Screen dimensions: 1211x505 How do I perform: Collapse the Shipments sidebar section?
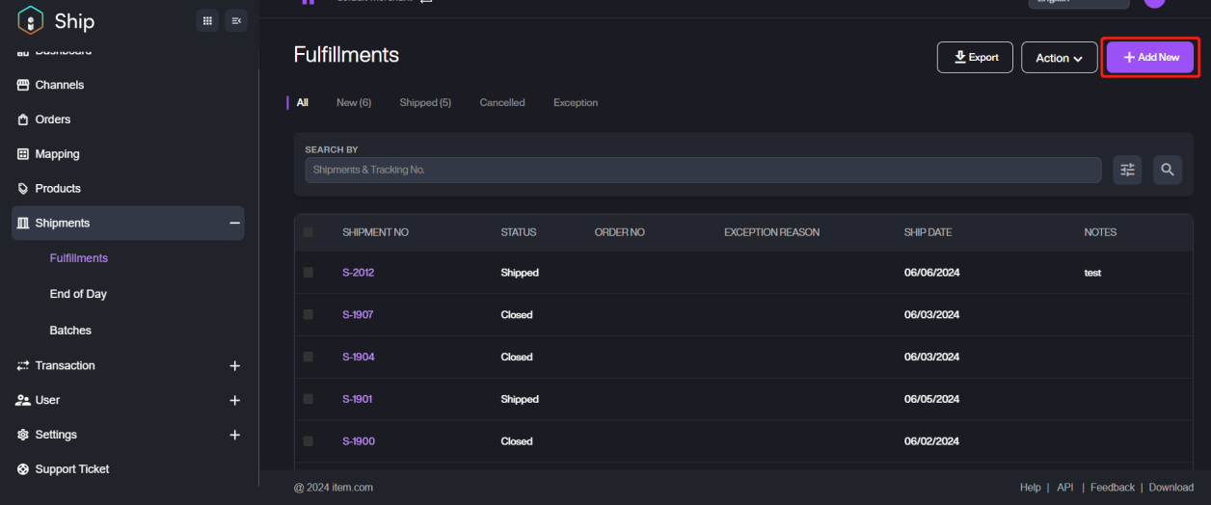tap(234, 224)
